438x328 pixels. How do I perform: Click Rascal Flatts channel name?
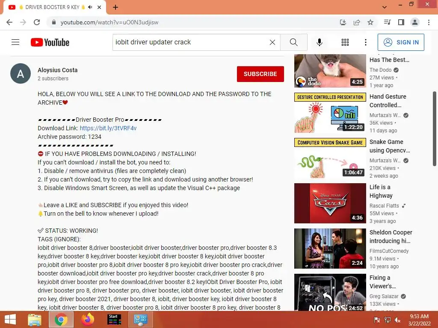coord(384,205)
